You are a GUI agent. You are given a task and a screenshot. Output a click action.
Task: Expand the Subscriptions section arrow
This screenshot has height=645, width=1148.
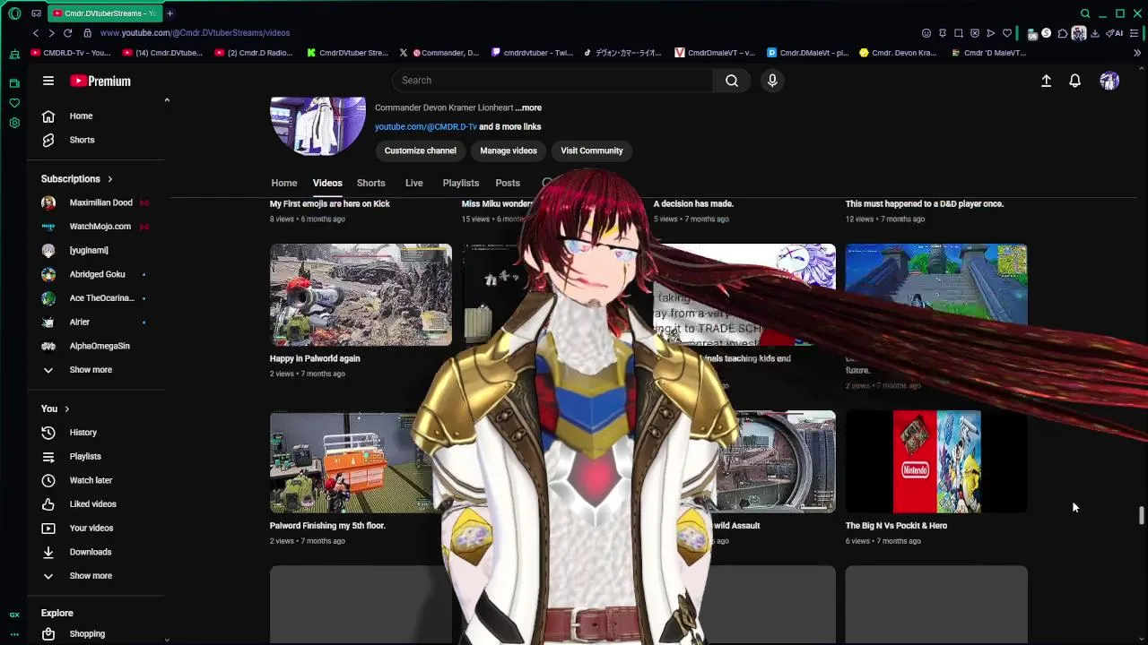pos(110,179)
